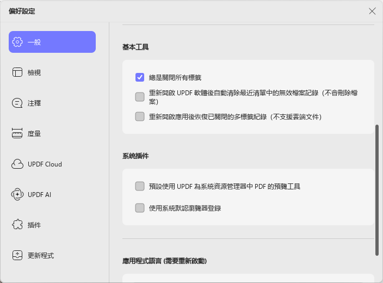Click the UPDF AI icon

coord(17,194)
